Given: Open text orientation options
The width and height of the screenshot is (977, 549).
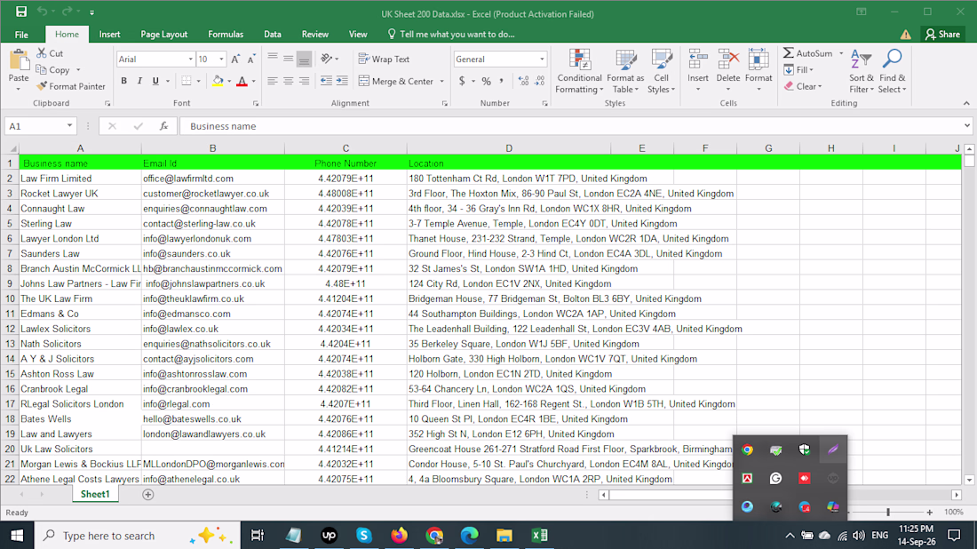Looking at the screenshot, I should 330,60.
